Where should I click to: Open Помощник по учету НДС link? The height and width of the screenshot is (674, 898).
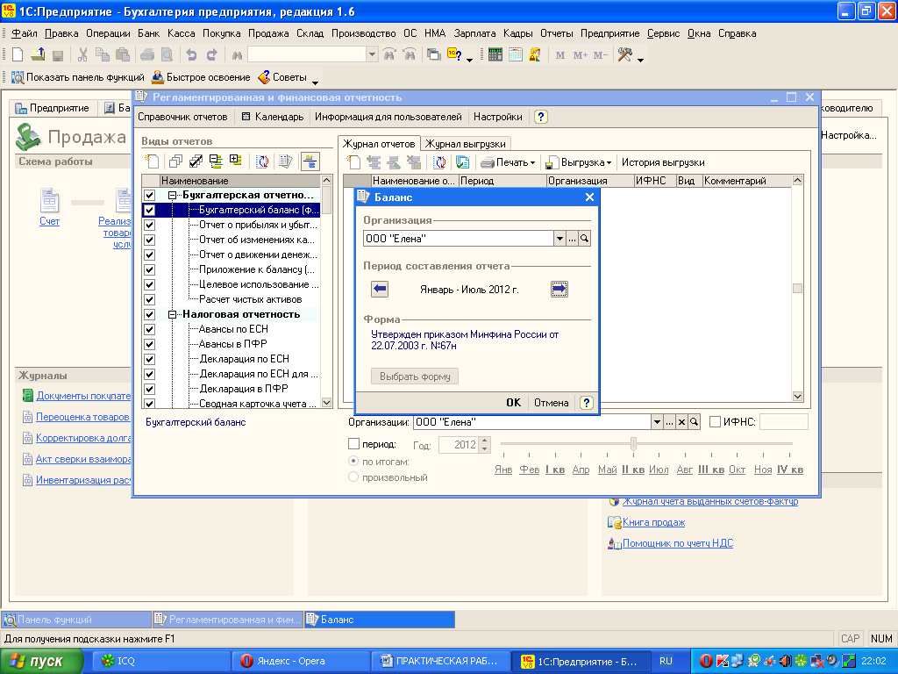point(678,543)
